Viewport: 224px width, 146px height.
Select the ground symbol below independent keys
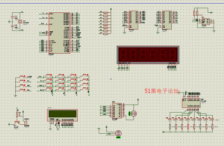click(15, 96)
